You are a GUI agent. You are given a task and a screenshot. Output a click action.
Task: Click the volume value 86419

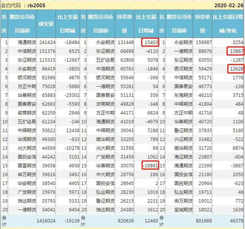coord(49,69)
